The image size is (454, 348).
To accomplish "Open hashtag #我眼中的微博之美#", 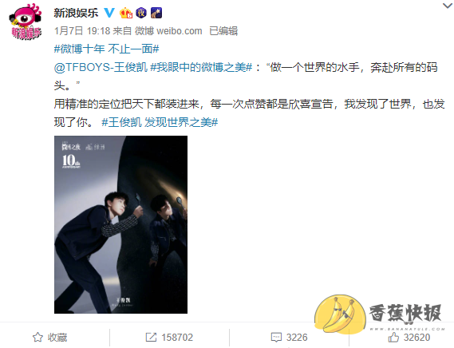I will pyautogui.click(x=201, y=67).
